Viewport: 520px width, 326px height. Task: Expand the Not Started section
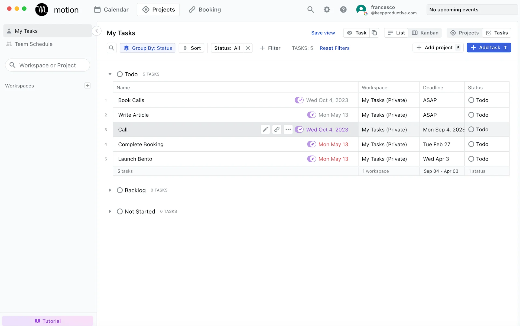(x=110, y=211)
